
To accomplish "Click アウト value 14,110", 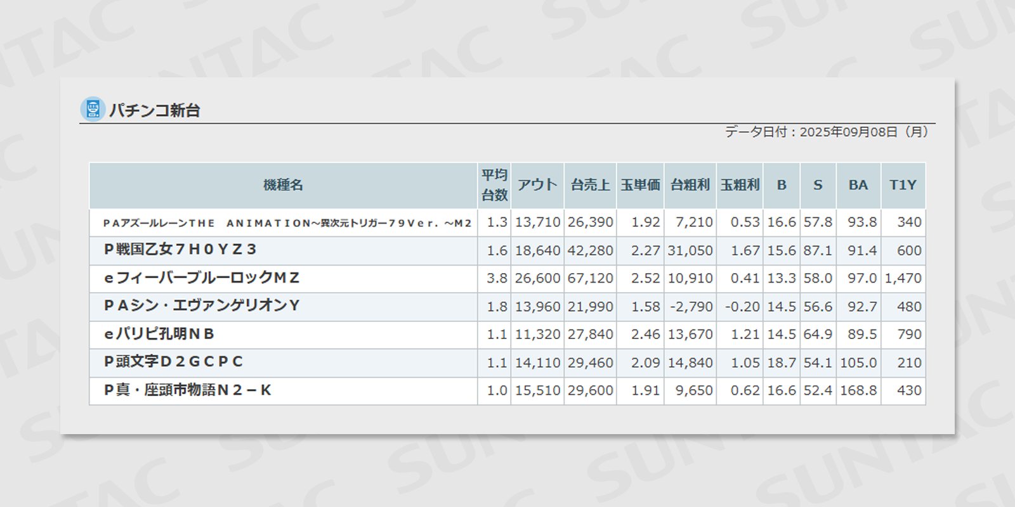I will point(537,363).
